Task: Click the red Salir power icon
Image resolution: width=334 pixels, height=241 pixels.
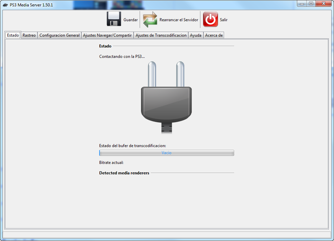Action: 210,19
